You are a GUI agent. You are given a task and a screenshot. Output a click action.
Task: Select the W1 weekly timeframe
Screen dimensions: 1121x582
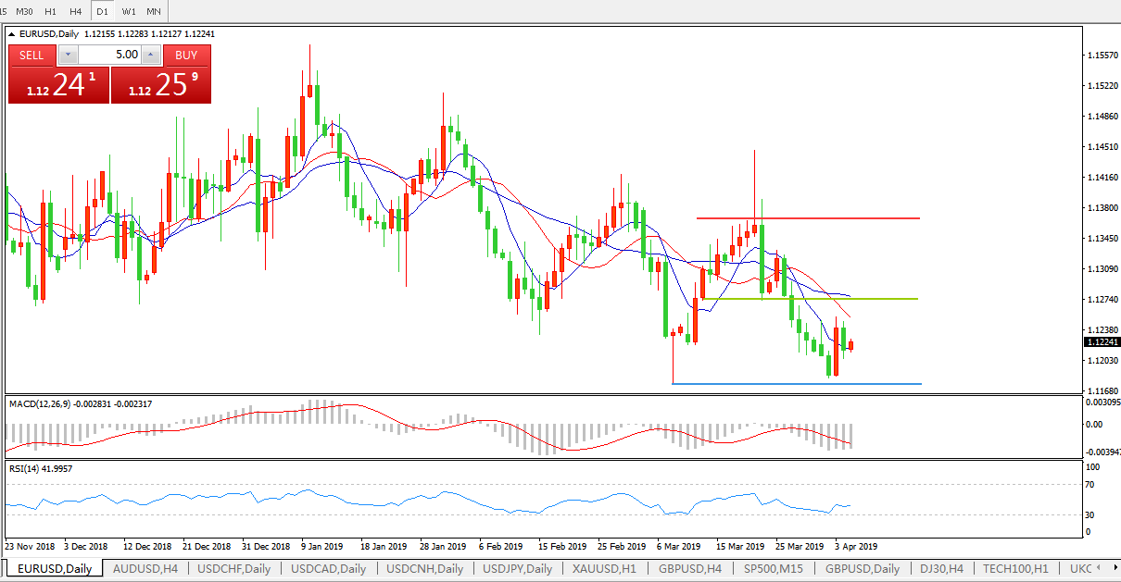click(x=129, y=11)
